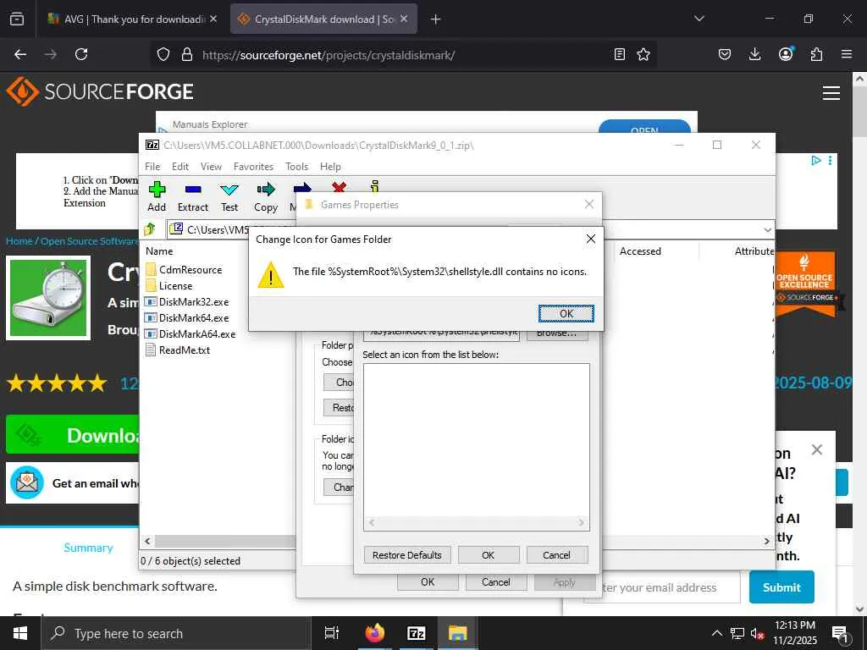Close the Change Icon warning dialog

590,239
